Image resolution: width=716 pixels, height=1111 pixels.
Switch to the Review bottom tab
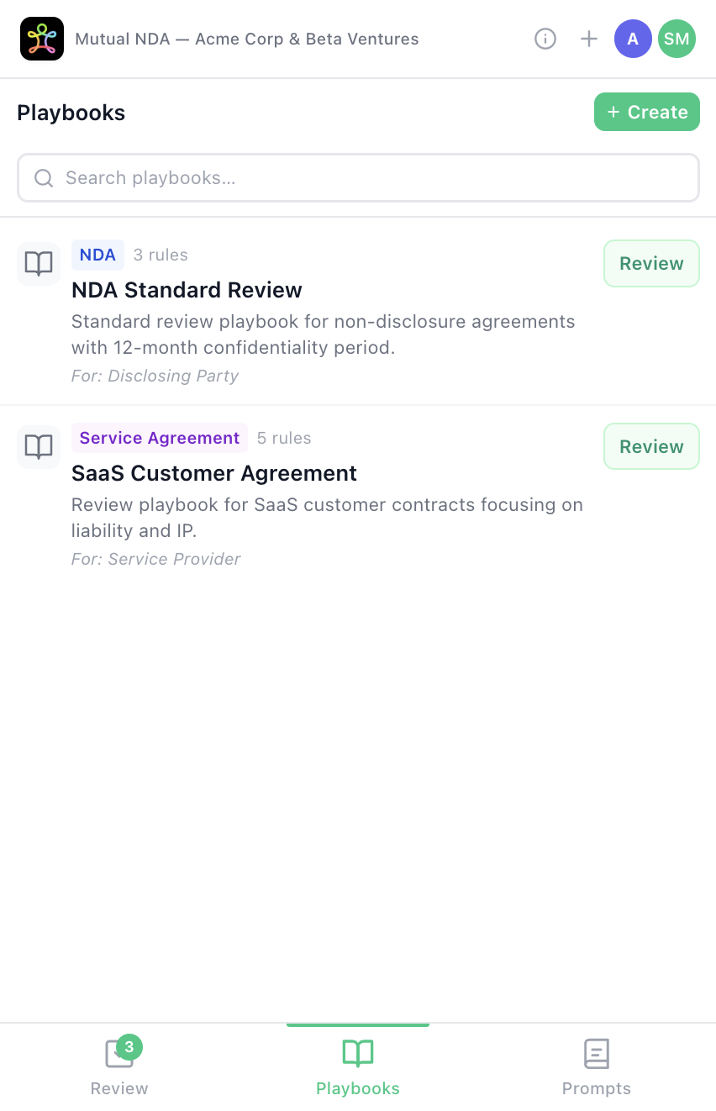pyautogui.click(x=119, y=1066)
